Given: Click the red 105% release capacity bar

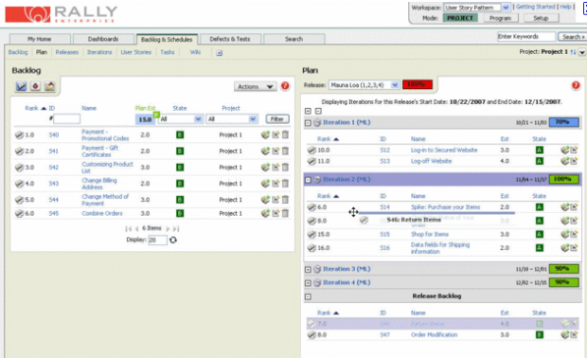Looking at the screenshot, I should point(417,84).
